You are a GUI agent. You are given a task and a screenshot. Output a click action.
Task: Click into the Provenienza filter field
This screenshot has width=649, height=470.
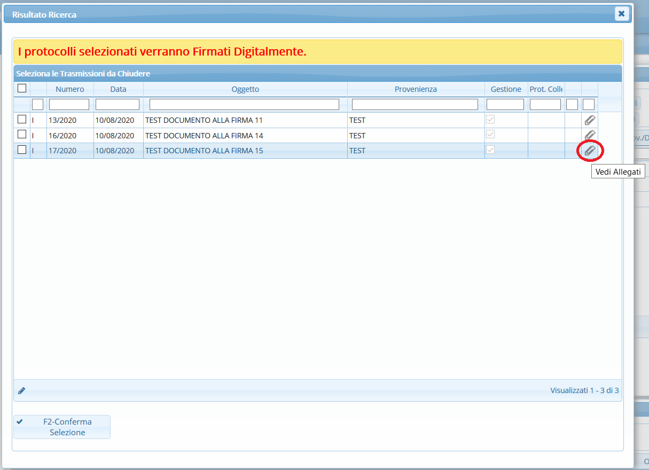coord(415,104)
